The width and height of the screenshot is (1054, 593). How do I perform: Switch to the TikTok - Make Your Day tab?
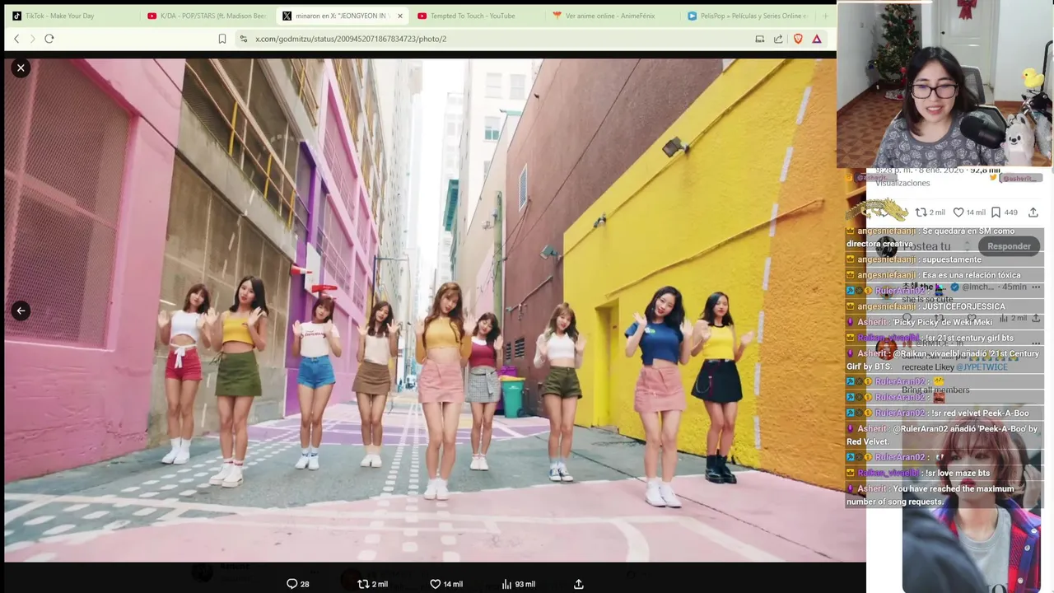pyautogui.click(x=69, y=16)
